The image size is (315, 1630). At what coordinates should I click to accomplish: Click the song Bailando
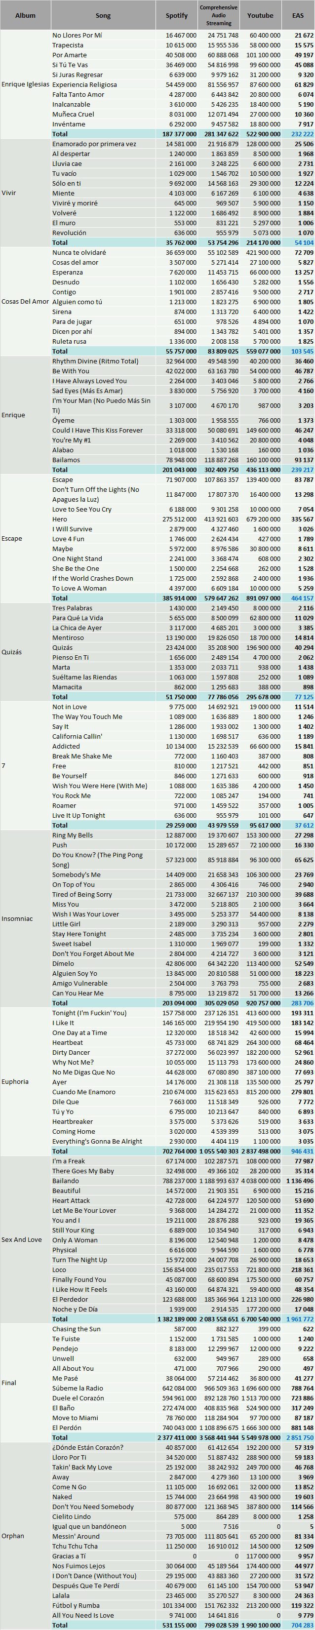click(66, 1180)
